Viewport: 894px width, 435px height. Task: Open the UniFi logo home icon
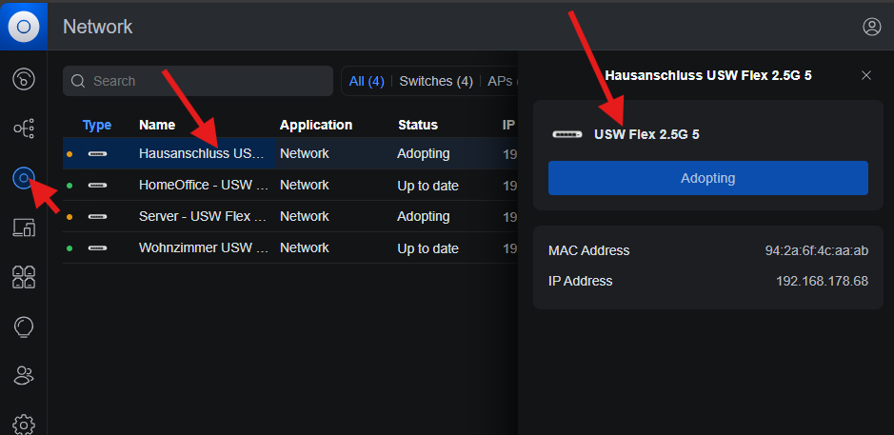(x=24, y=27)
